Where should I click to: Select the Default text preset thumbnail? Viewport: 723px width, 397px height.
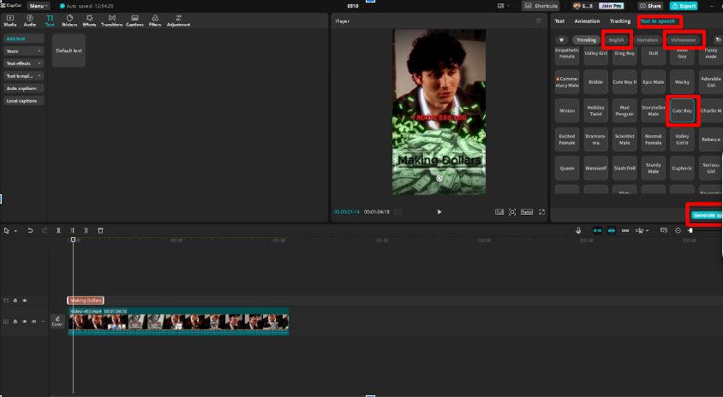[69, 50]
